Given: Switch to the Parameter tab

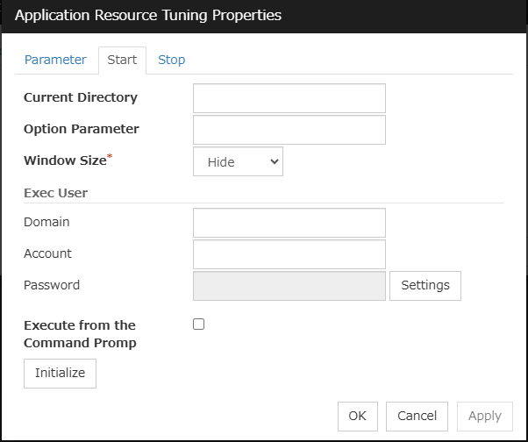Looking at the screenshot, I should (55, 60).
